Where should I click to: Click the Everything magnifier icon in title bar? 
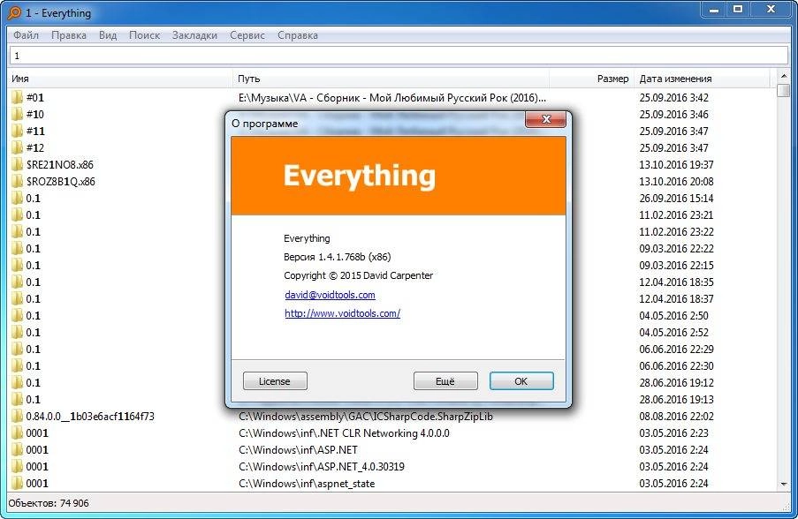click(15, 12)
